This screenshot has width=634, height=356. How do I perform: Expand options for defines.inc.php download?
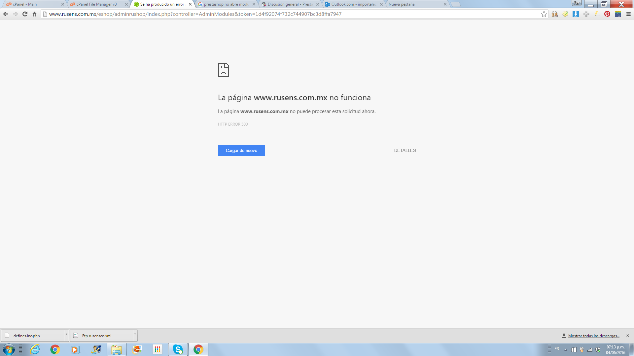(x=66, y=334)
